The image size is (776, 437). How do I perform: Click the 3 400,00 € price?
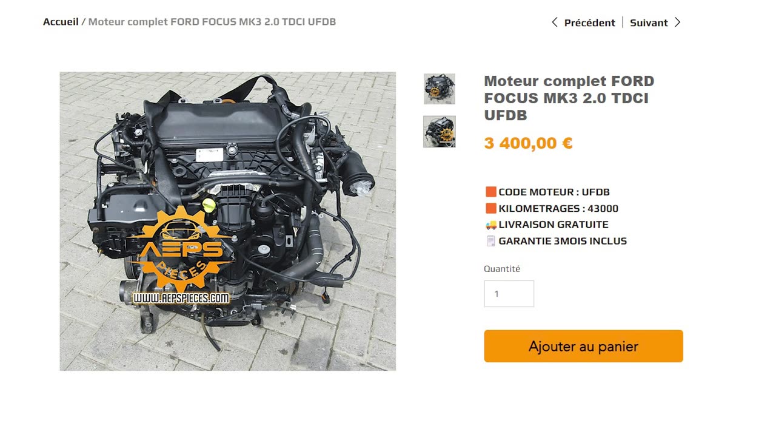[x=528, y=143]
